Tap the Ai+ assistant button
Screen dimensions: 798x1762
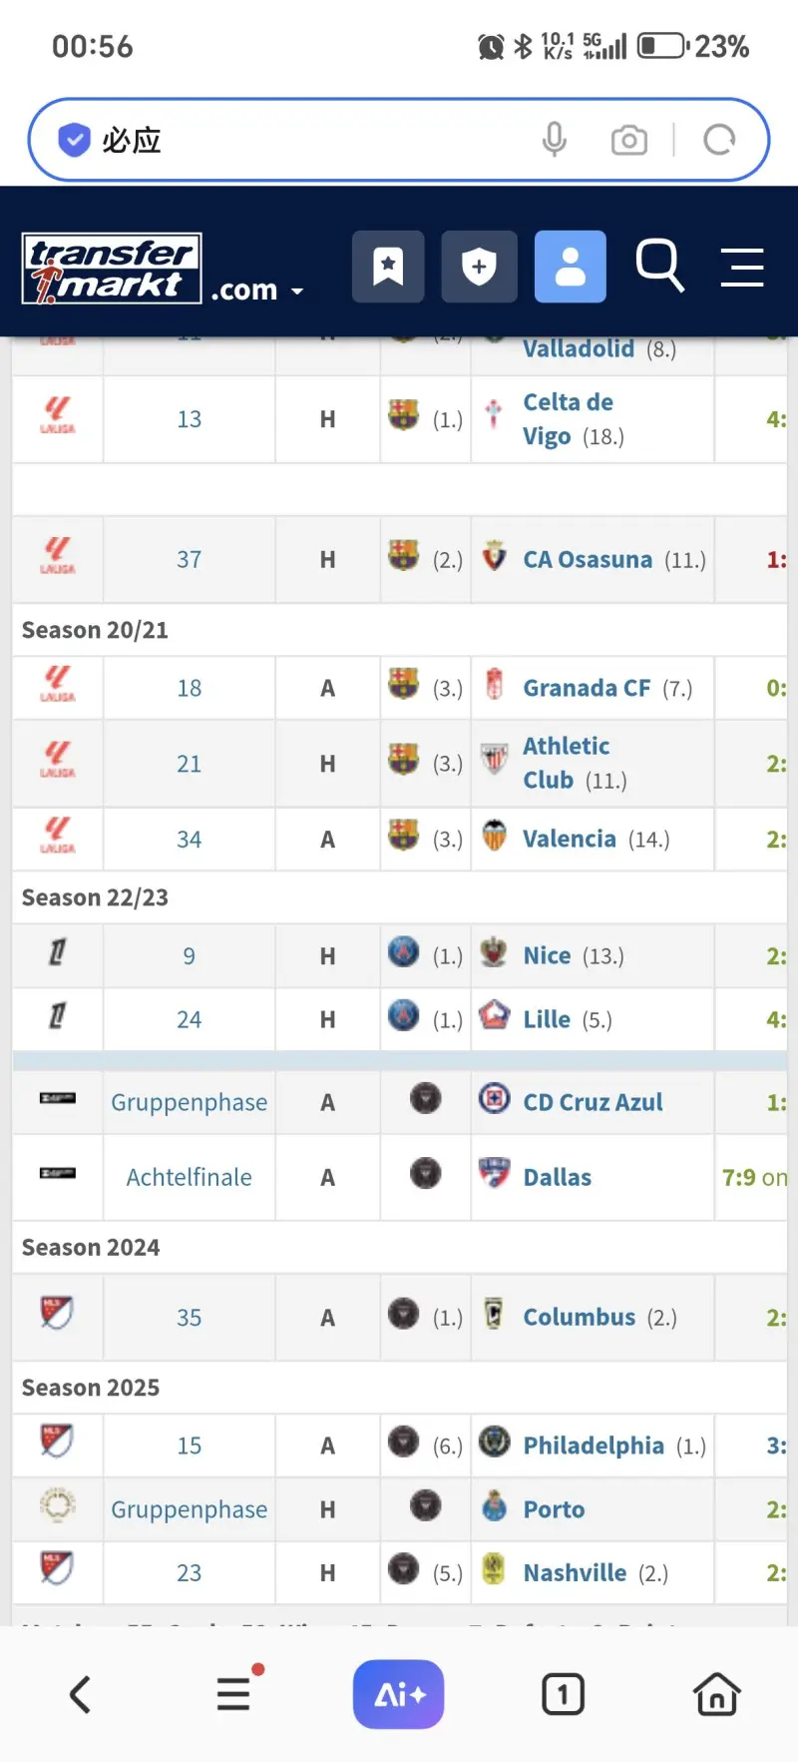(398, 1694)
